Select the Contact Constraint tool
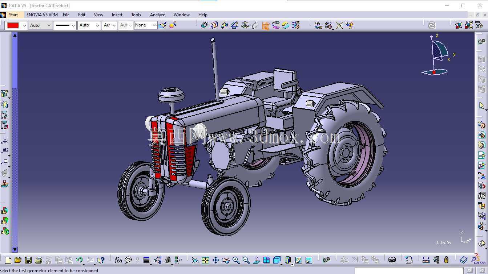Image resolution: width=488 pixels, height=274 pixels. (x=214, y=25)
